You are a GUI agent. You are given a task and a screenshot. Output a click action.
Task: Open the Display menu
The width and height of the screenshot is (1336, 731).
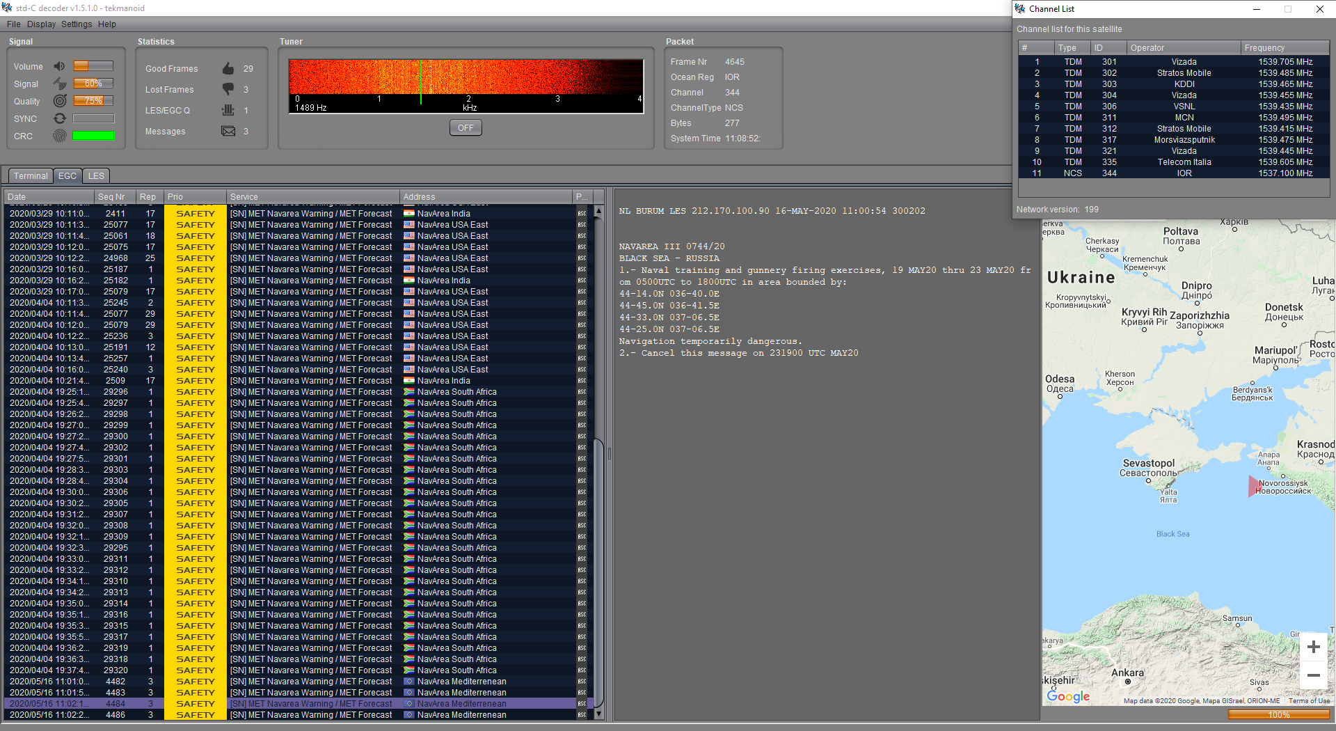(41, 24)
